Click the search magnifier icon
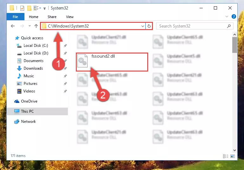Image resolution: width=244 pixels, height=170 pixels. [x=229, y=26]
